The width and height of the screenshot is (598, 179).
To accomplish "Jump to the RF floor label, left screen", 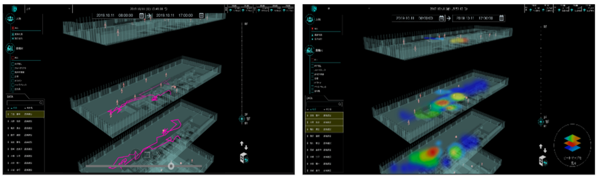I will [246, 24].
